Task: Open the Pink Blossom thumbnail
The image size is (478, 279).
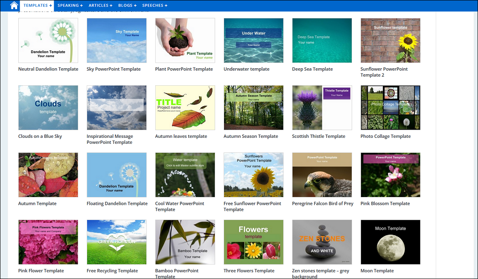Action: (x=391, y=175)
